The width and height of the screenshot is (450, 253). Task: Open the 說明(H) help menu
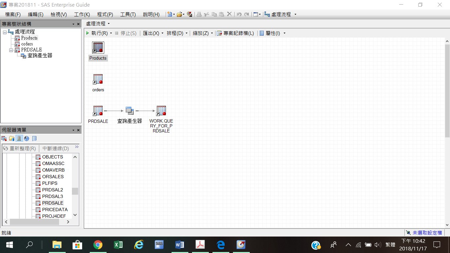click(151, 14)
